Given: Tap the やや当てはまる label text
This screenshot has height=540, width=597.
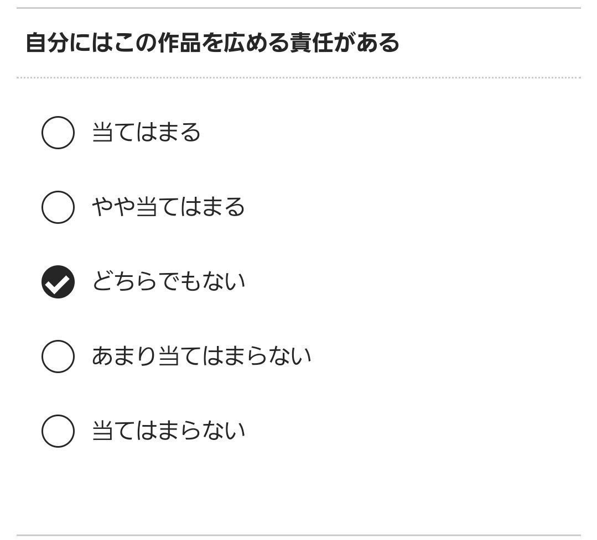Looking at the screenshot, I should pos(168,207).
